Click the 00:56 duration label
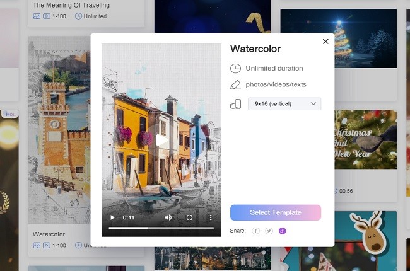This screenshot has height=271, width=410. pos(346,191)
